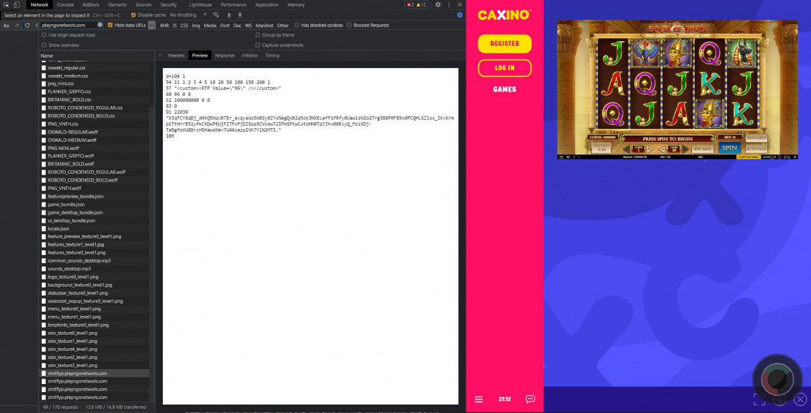Click the SPIN button in slot
The height and width of the screenshot is (413, 811).
click(x=729, y=147)
